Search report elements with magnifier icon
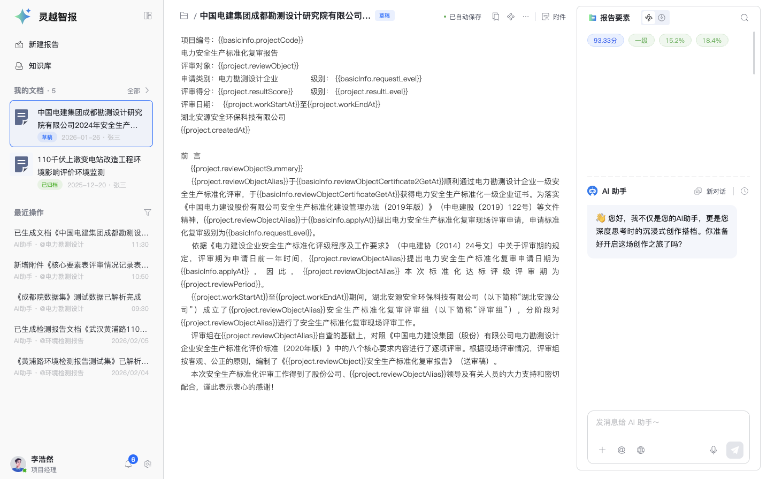 (x=744, y=18)
